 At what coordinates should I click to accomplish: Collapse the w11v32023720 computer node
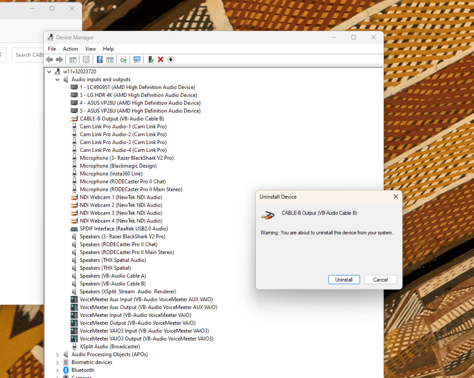(49, 72)
